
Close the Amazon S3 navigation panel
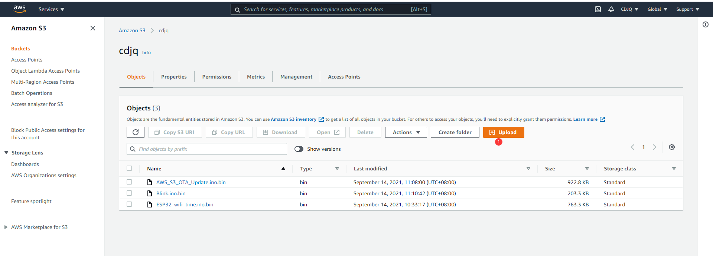93,28
